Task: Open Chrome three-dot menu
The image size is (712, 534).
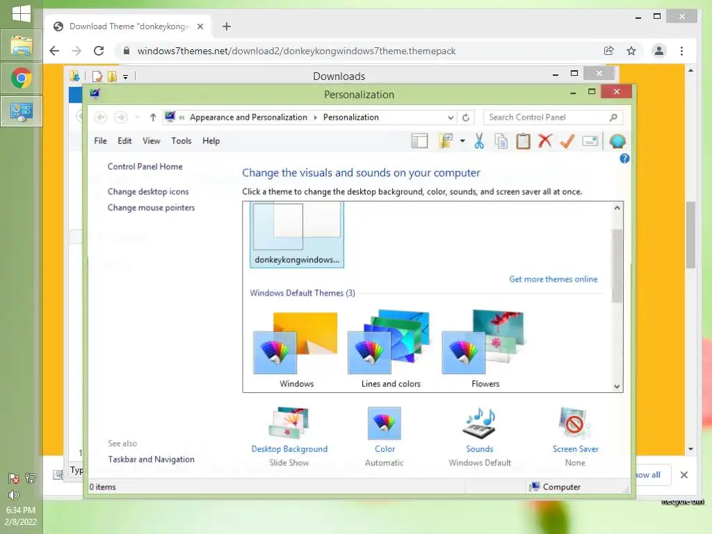Action: tap(681, 51)
